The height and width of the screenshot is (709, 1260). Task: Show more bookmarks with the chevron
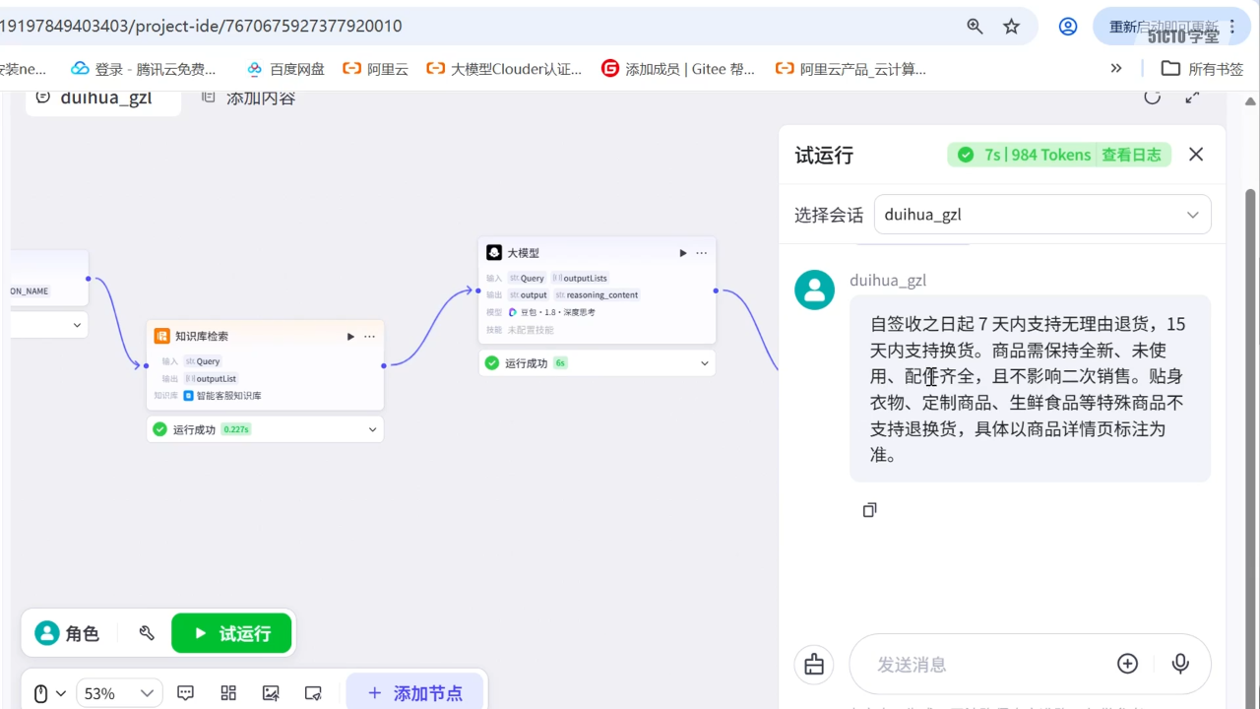(x=1116, y=68)
